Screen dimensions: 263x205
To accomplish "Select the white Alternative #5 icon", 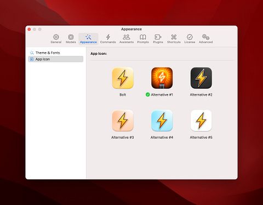I will pyautogui.click(x=201, y=121).
